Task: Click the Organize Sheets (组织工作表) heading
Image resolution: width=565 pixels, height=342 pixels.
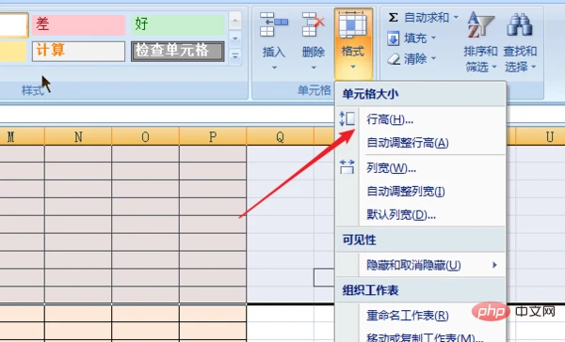Action: tap(370, 290)
